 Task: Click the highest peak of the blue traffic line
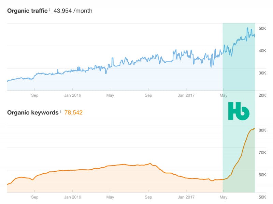click(247, 28)
